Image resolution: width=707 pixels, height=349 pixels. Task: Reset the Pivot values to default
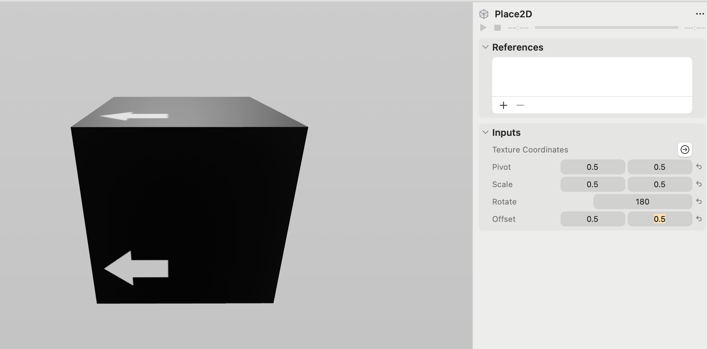[699, 167]
